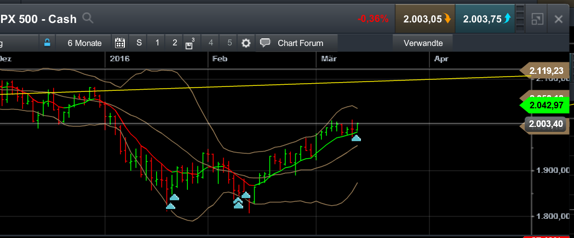
Task: Open the Chart Forum button
Action: coord(296,43)
